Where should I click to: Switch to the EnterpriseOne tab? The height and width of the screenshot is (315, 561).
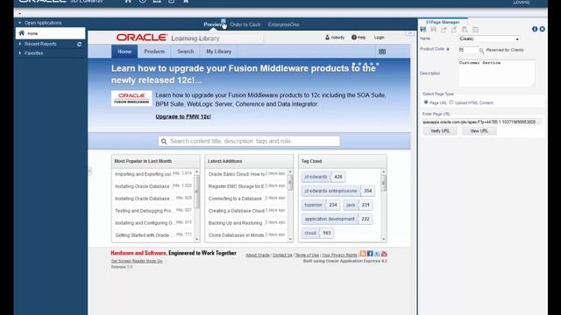(x=283, y=24)
